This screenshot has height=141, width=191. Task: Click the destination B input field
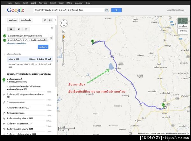(x=28, y=40)
